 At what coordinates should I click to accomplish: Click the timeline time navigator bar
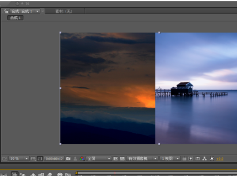[x=157, y=173]
